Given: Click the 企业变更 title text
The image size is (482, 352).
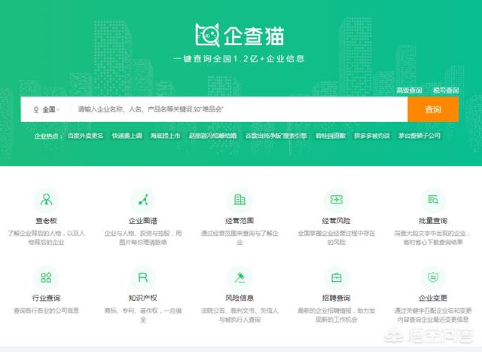Looking at the screenshot, I should pos(433,298).
